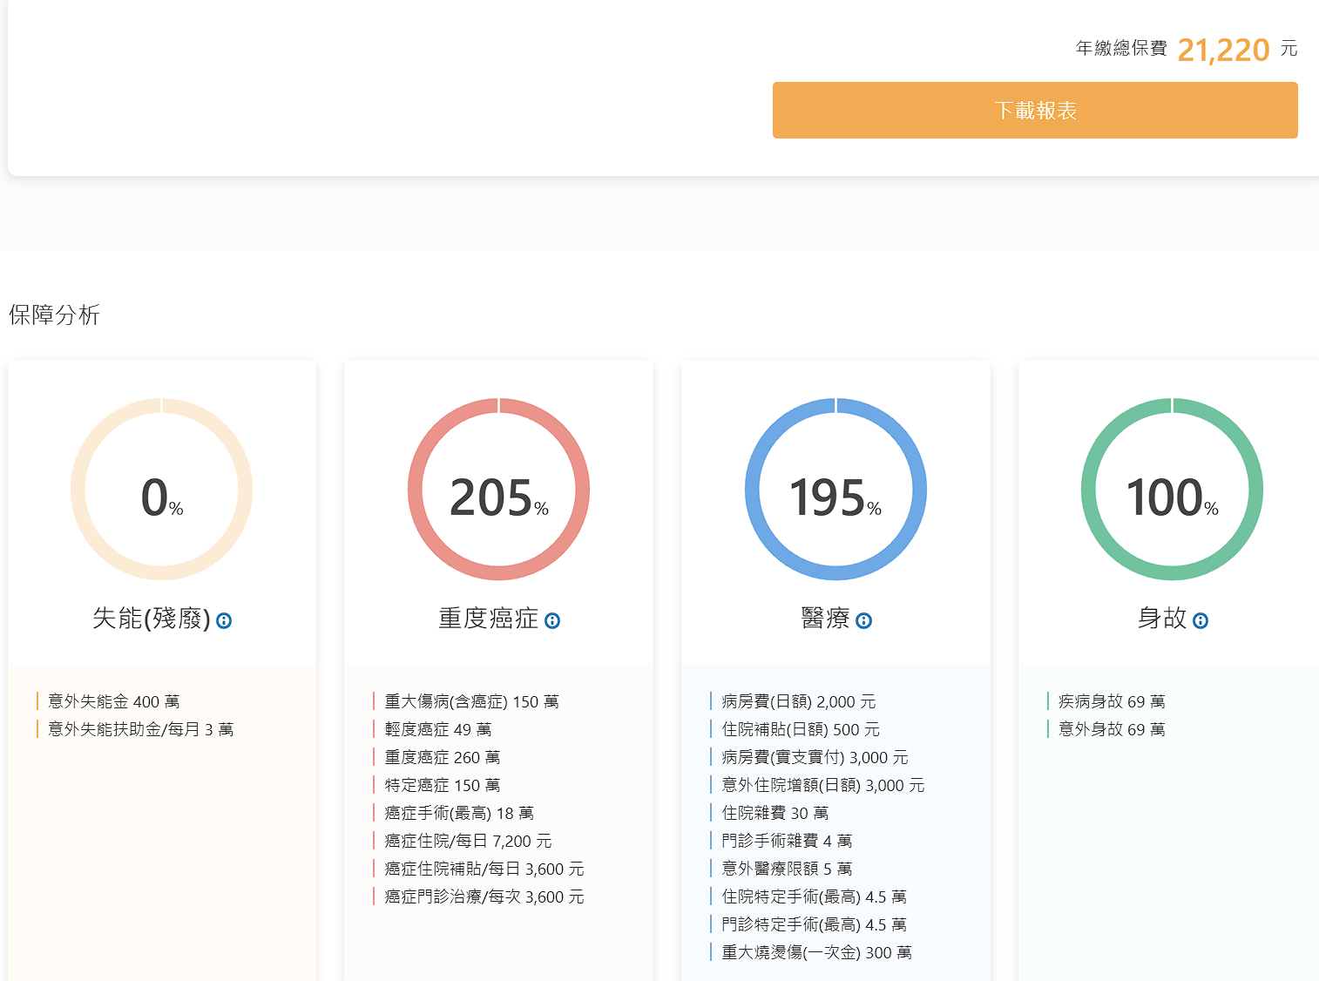Select 重大燒燙傷(一次金) 300 萬 entry
The width and height of the screenshot is (1319, 981).
click(x=816, y=952)
